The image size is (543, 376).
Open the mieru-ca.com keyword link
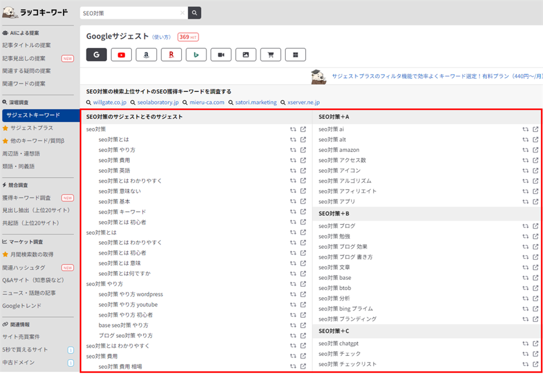click(x=207, y=102)
